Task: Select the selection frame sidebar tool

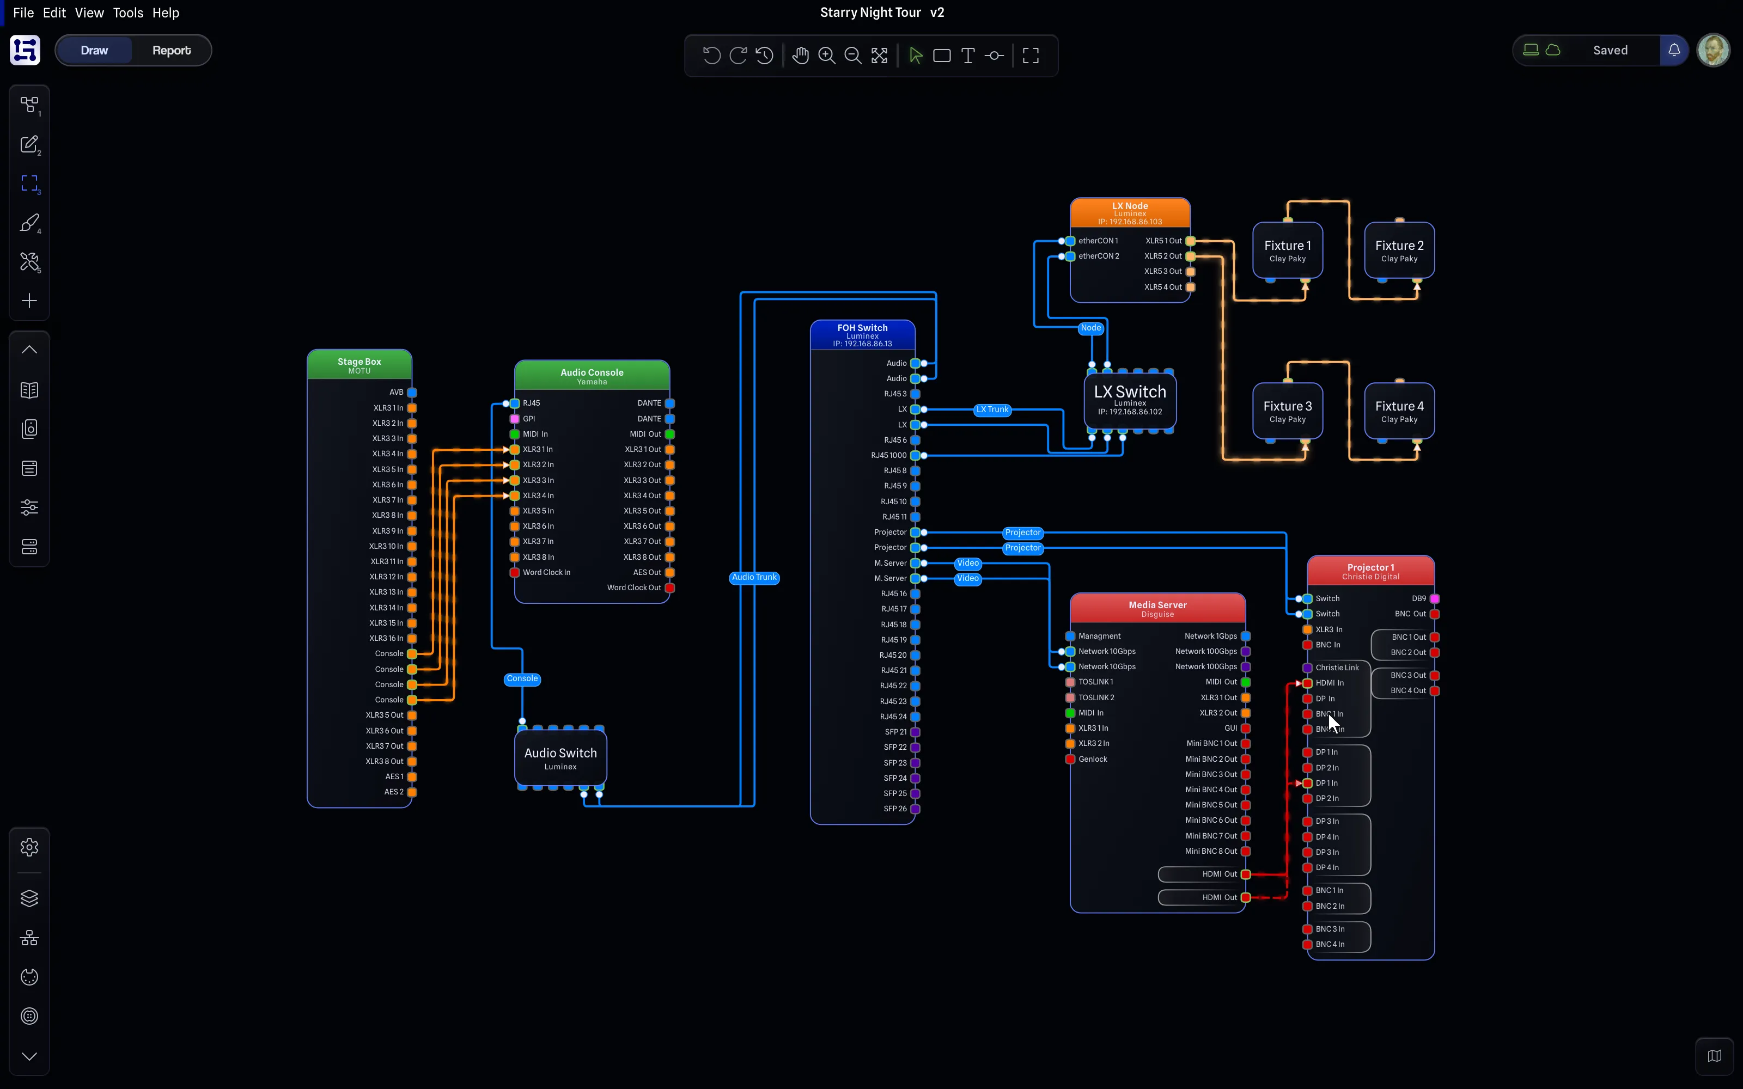Action: pyautogui.click(x=29, y=183)
